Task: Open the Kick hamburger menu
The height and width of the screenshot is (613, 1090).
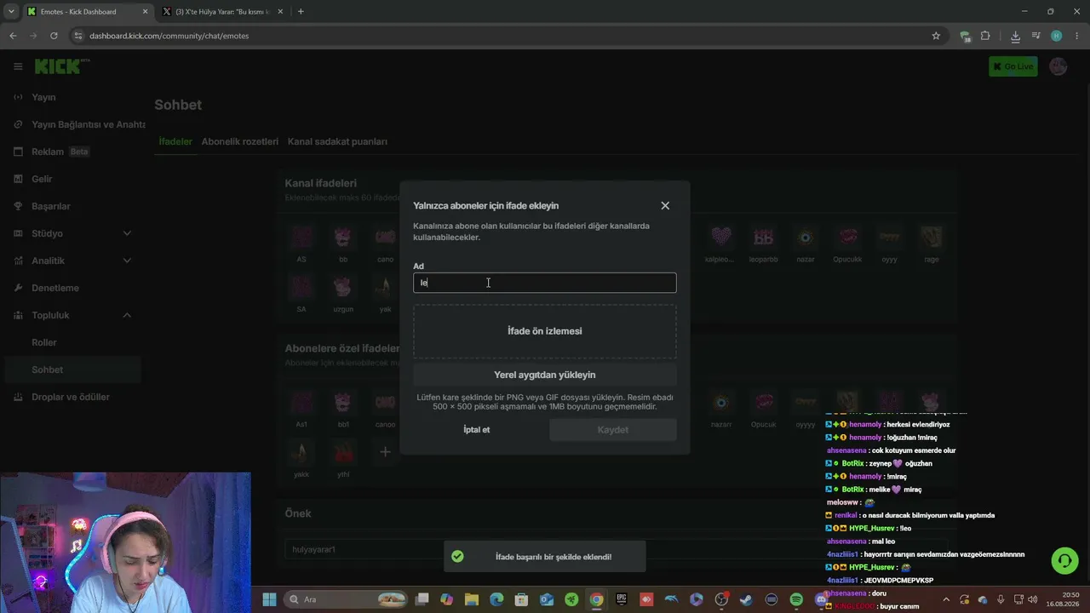Action: point(18,66)
